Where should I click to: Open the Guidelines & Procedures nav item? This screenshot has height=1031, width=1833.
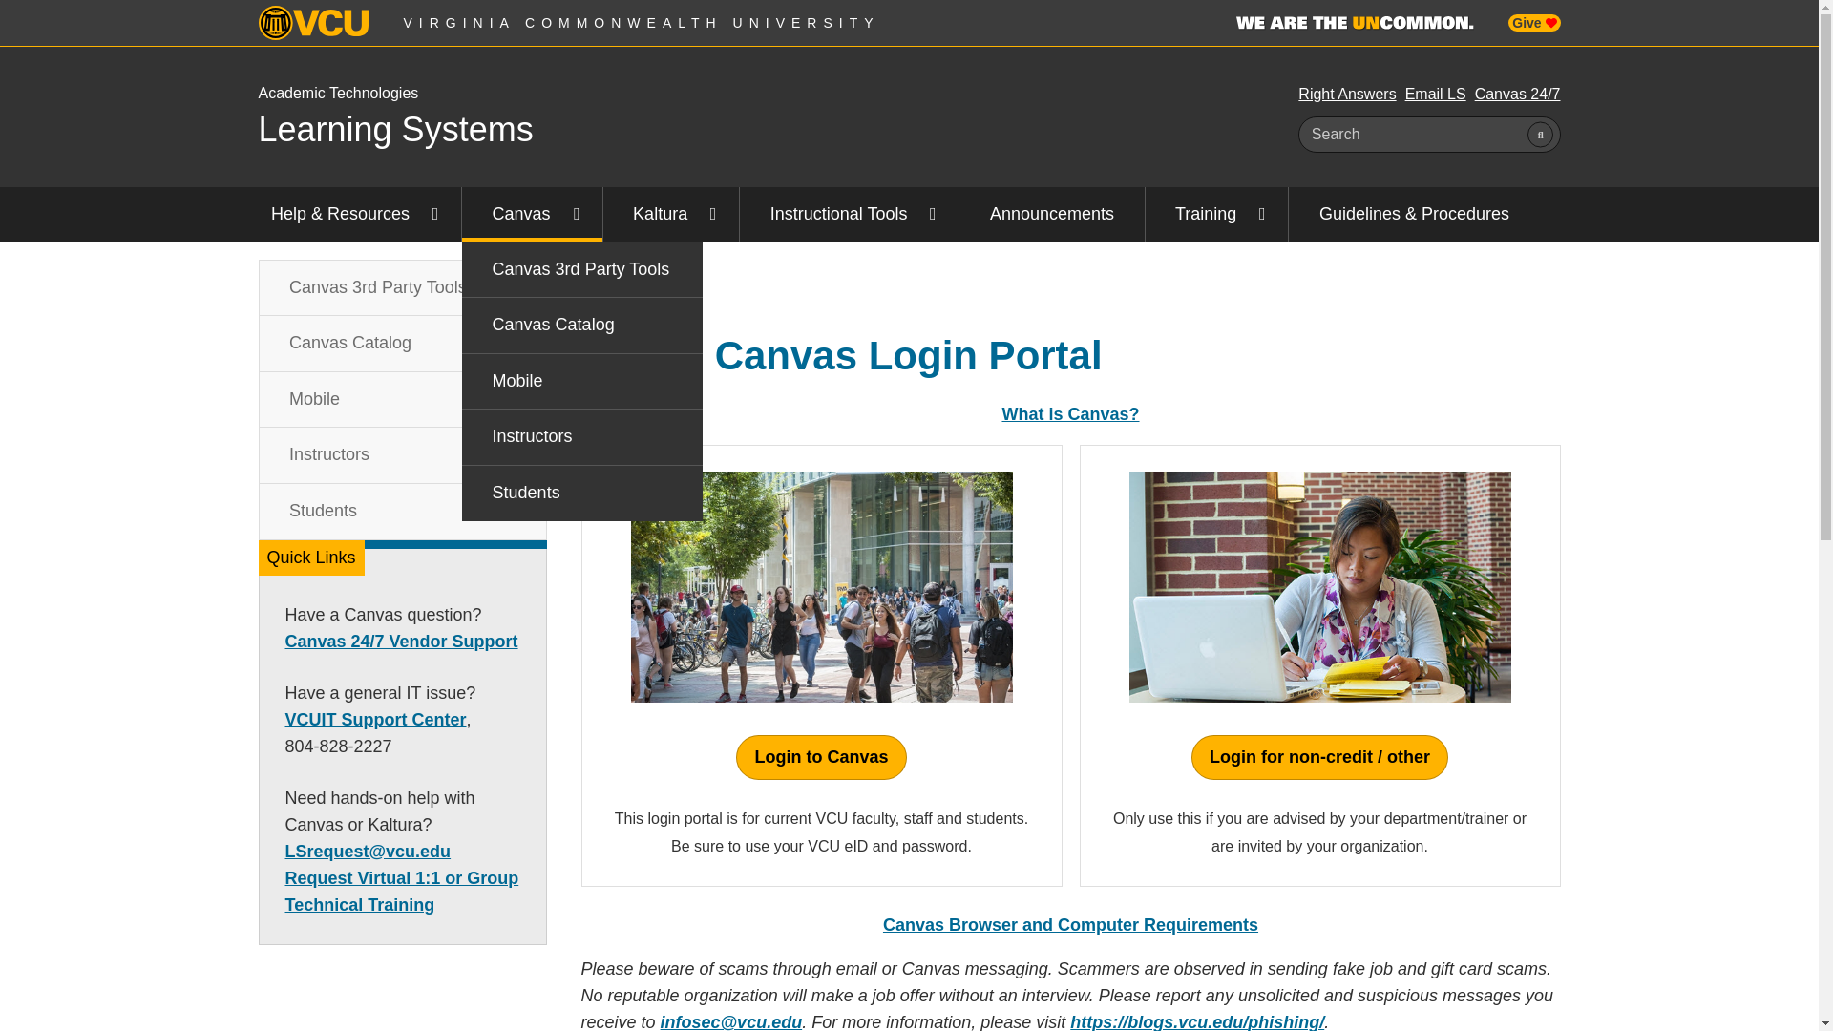[1414, 215]
